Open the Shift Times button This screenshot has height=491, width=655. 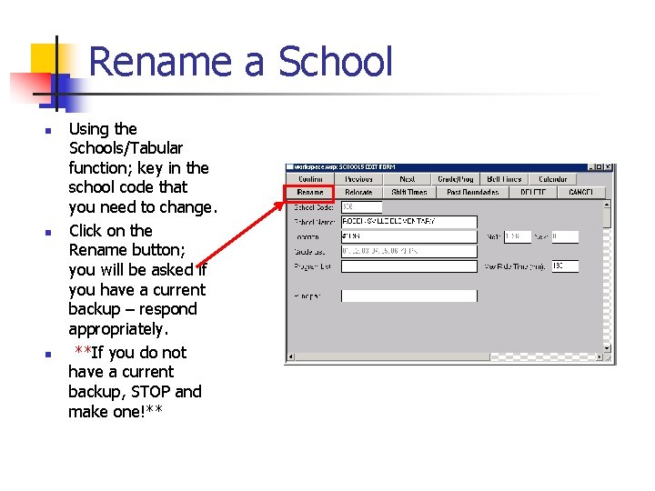pyautogui.click(x=409, y=192)
